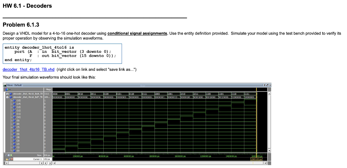Image resolution: width=347 pixels, height=168 pixels.
Task: Click the diamond icon for bit (13)
Action: click(14, 107)
